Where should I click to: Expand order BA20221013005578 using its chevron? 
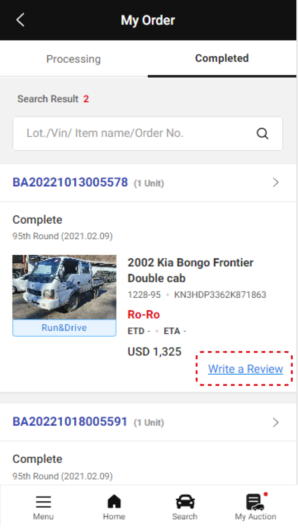[276, 183]
